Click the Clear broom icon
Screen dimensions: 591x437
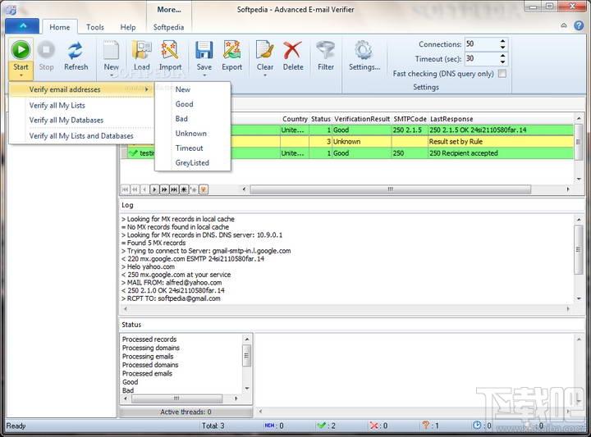tap(265, 50)
